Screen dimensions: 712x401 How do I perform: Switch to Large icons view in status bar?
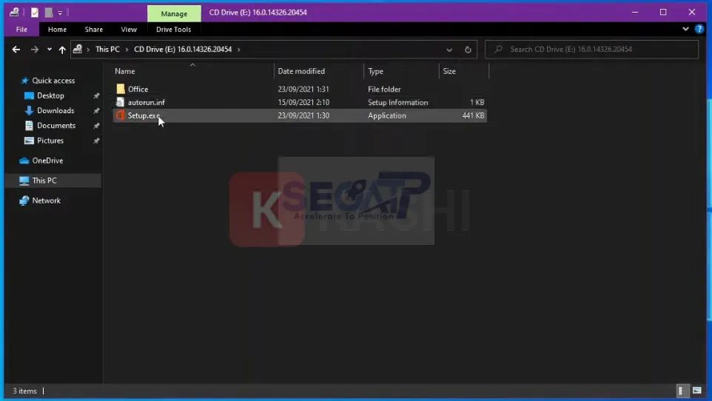[x=696, y=391]
